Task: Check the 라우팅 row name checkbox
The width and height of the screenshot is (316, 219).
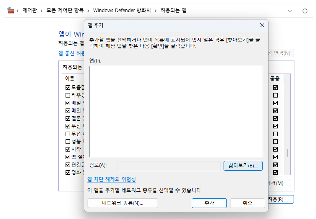Action: click(68, 95)
